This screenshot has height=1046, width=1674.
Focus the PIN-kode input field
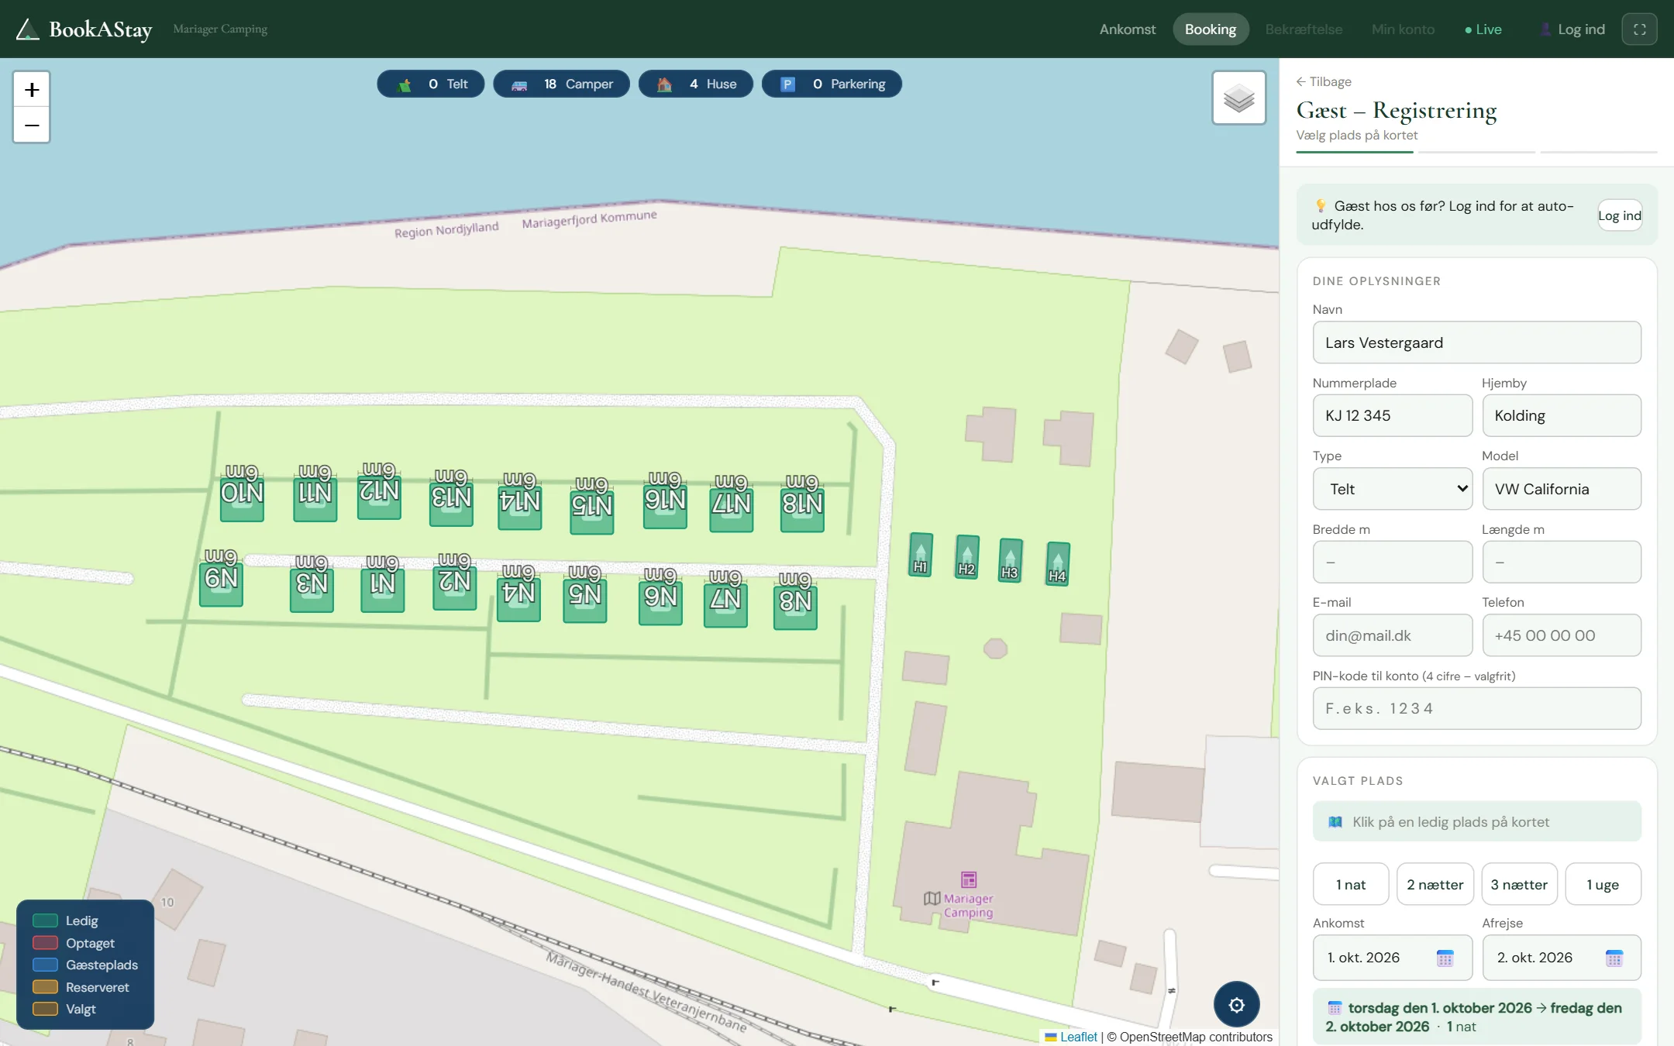tap(1476, 708)
